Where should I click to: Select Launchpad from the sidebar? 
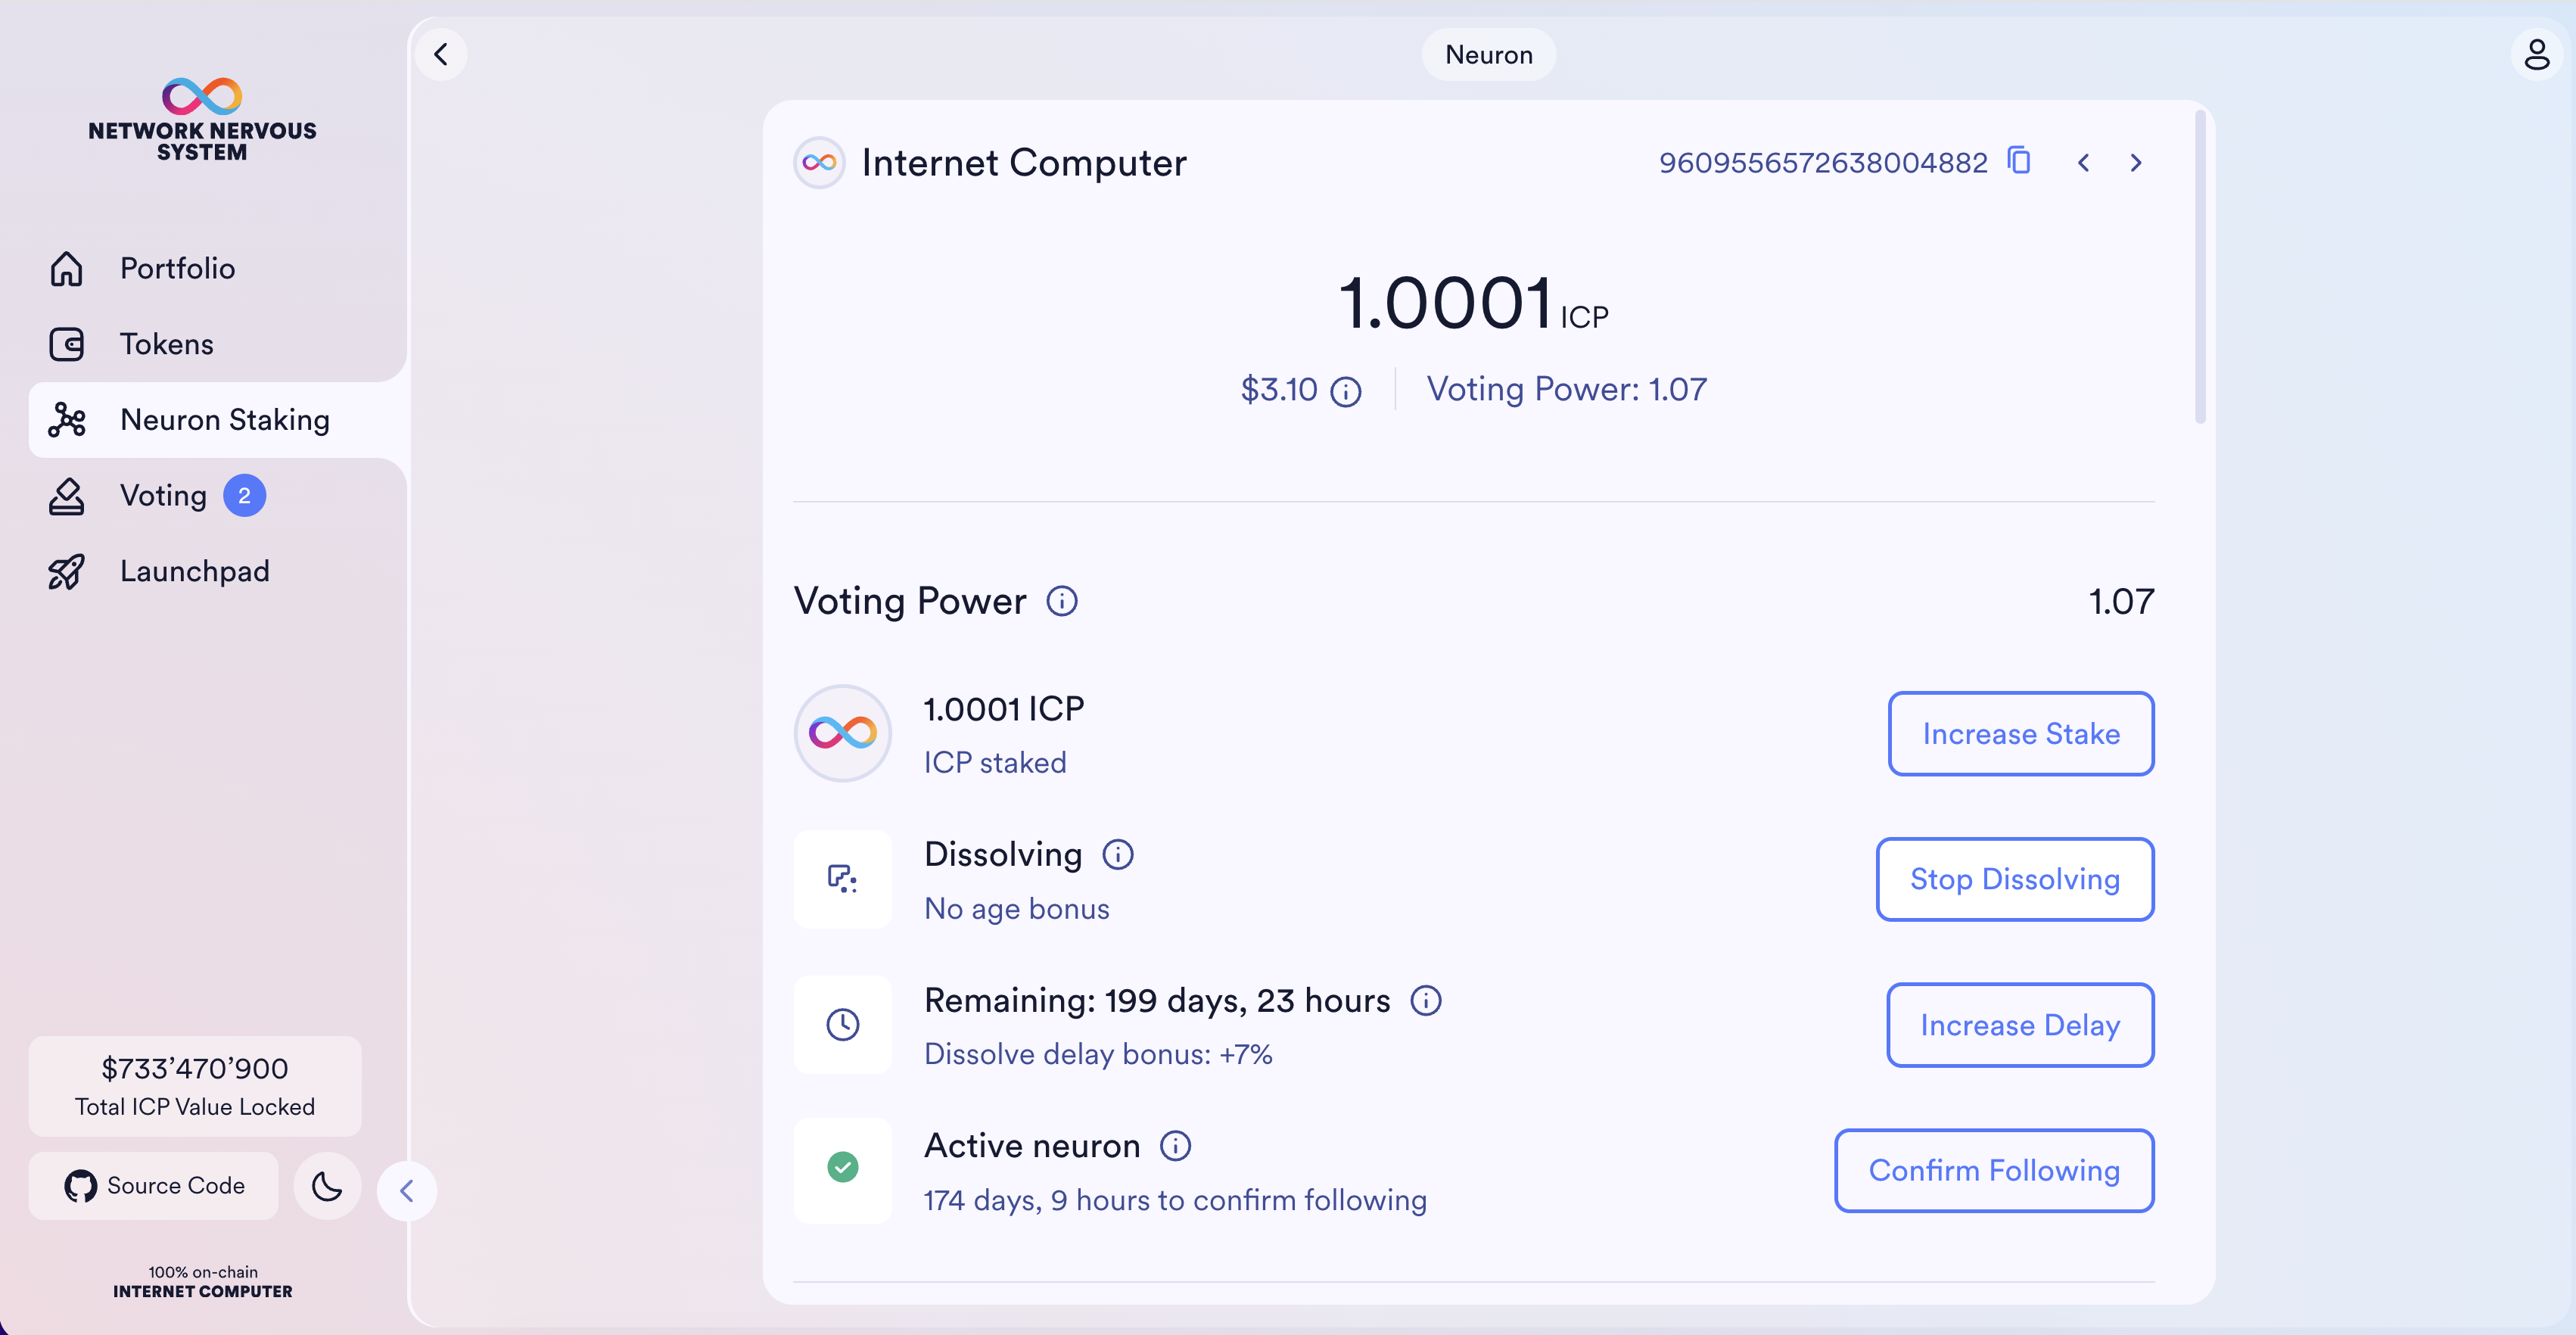click(x=194, y=571)
